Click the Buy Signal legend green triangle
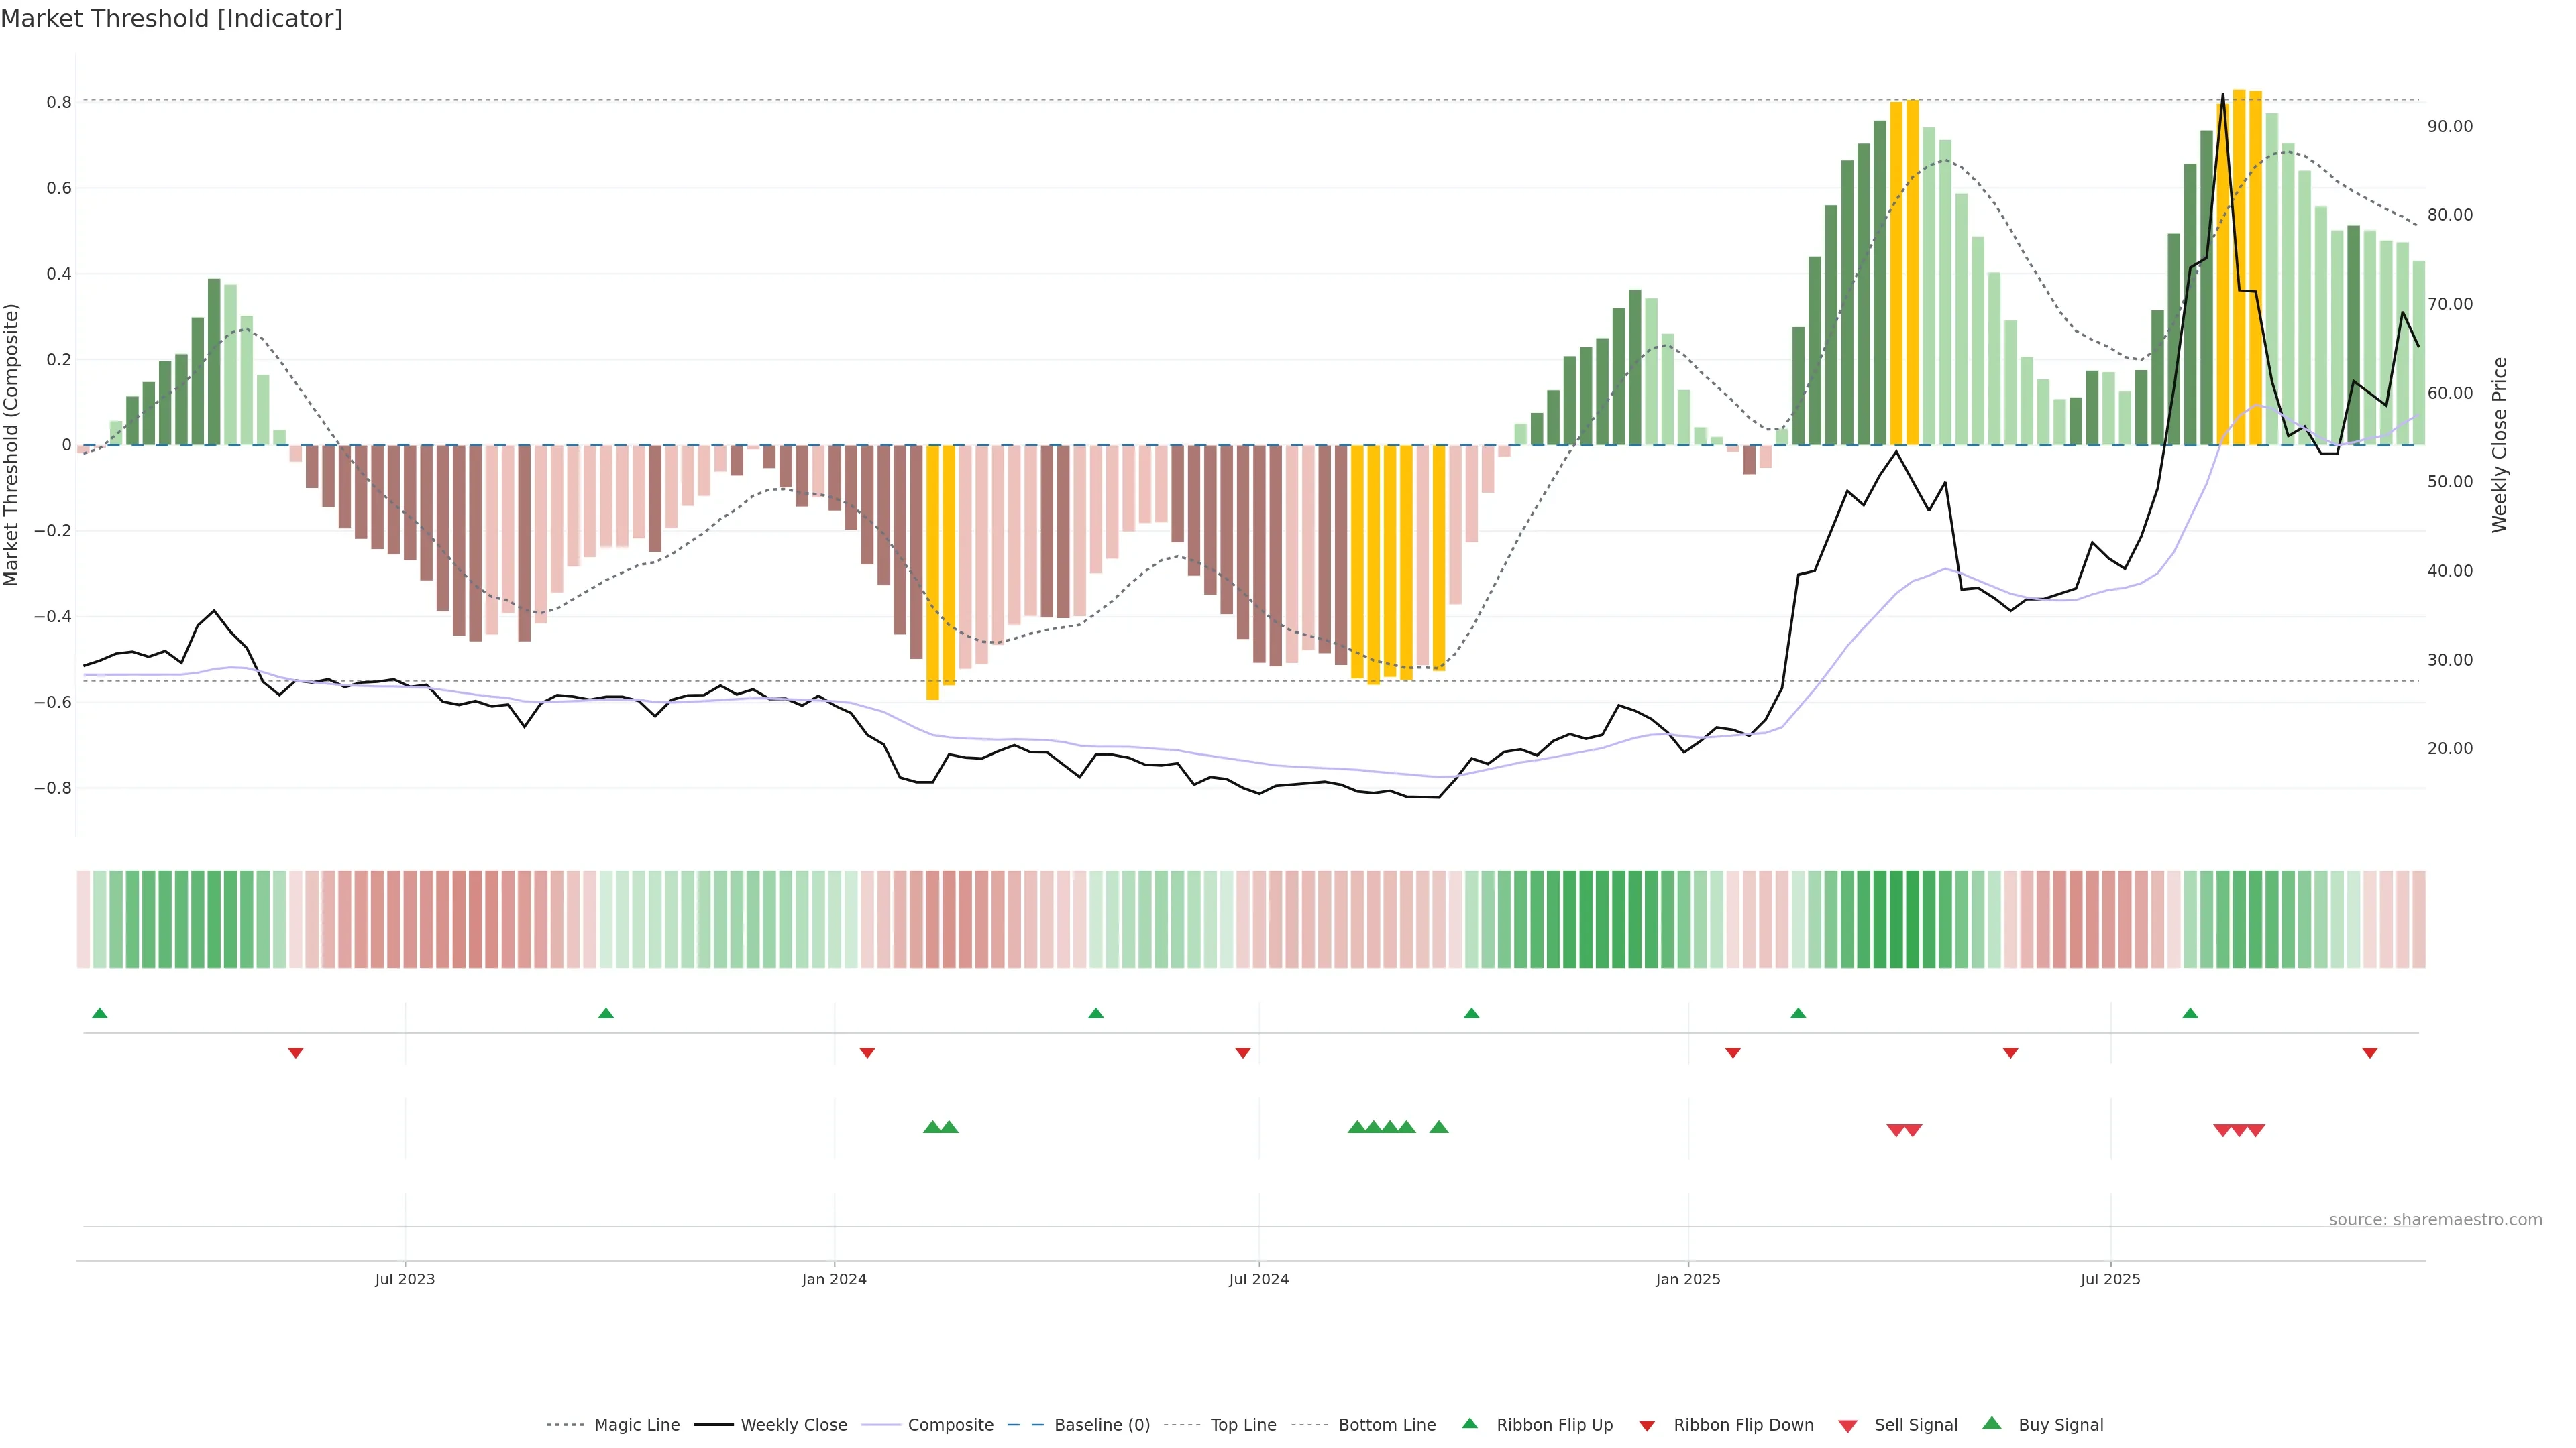 point(1991,1423)
